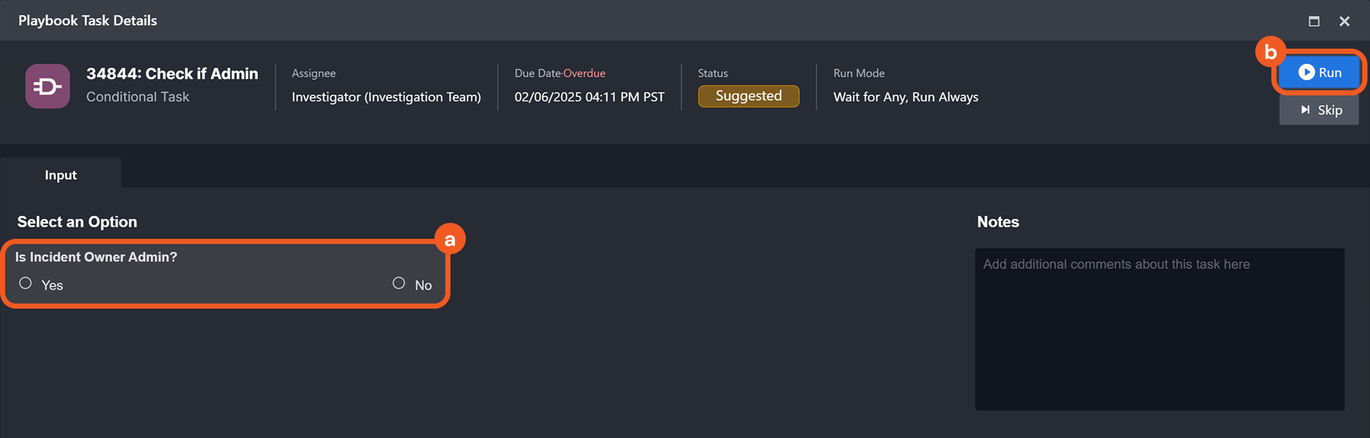
Task: Click the orange annotation marker 'b'
Action: pyautogui.click(x=1270, y=52)
